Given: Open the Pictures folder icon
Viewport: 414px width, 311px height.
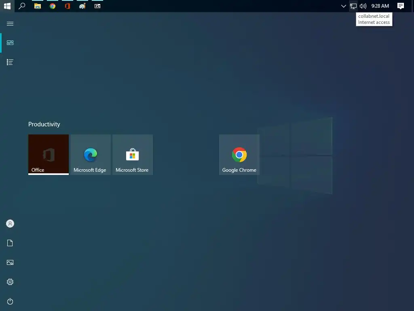Looking at the screenshot, I should 10,262.
